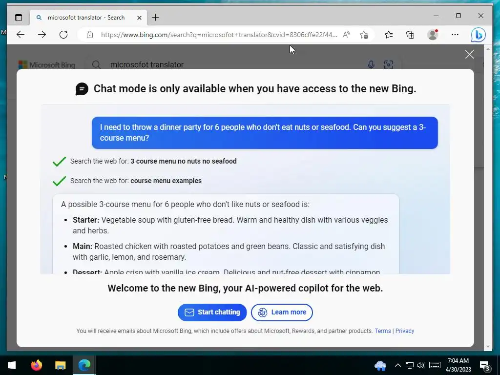The image size is (500, 375).
Task: Open the tab actions menu icon
Action: tap(19, 18)
